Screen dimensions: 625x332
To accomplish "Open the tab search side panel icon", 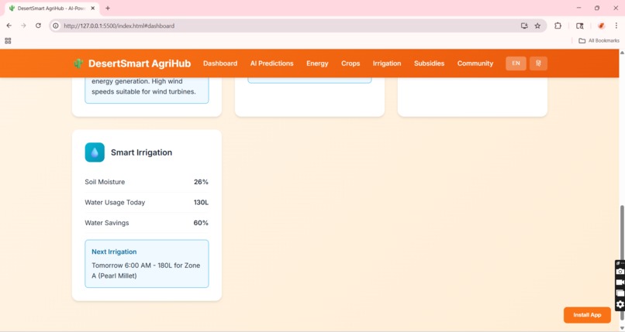I will point(579,26).
